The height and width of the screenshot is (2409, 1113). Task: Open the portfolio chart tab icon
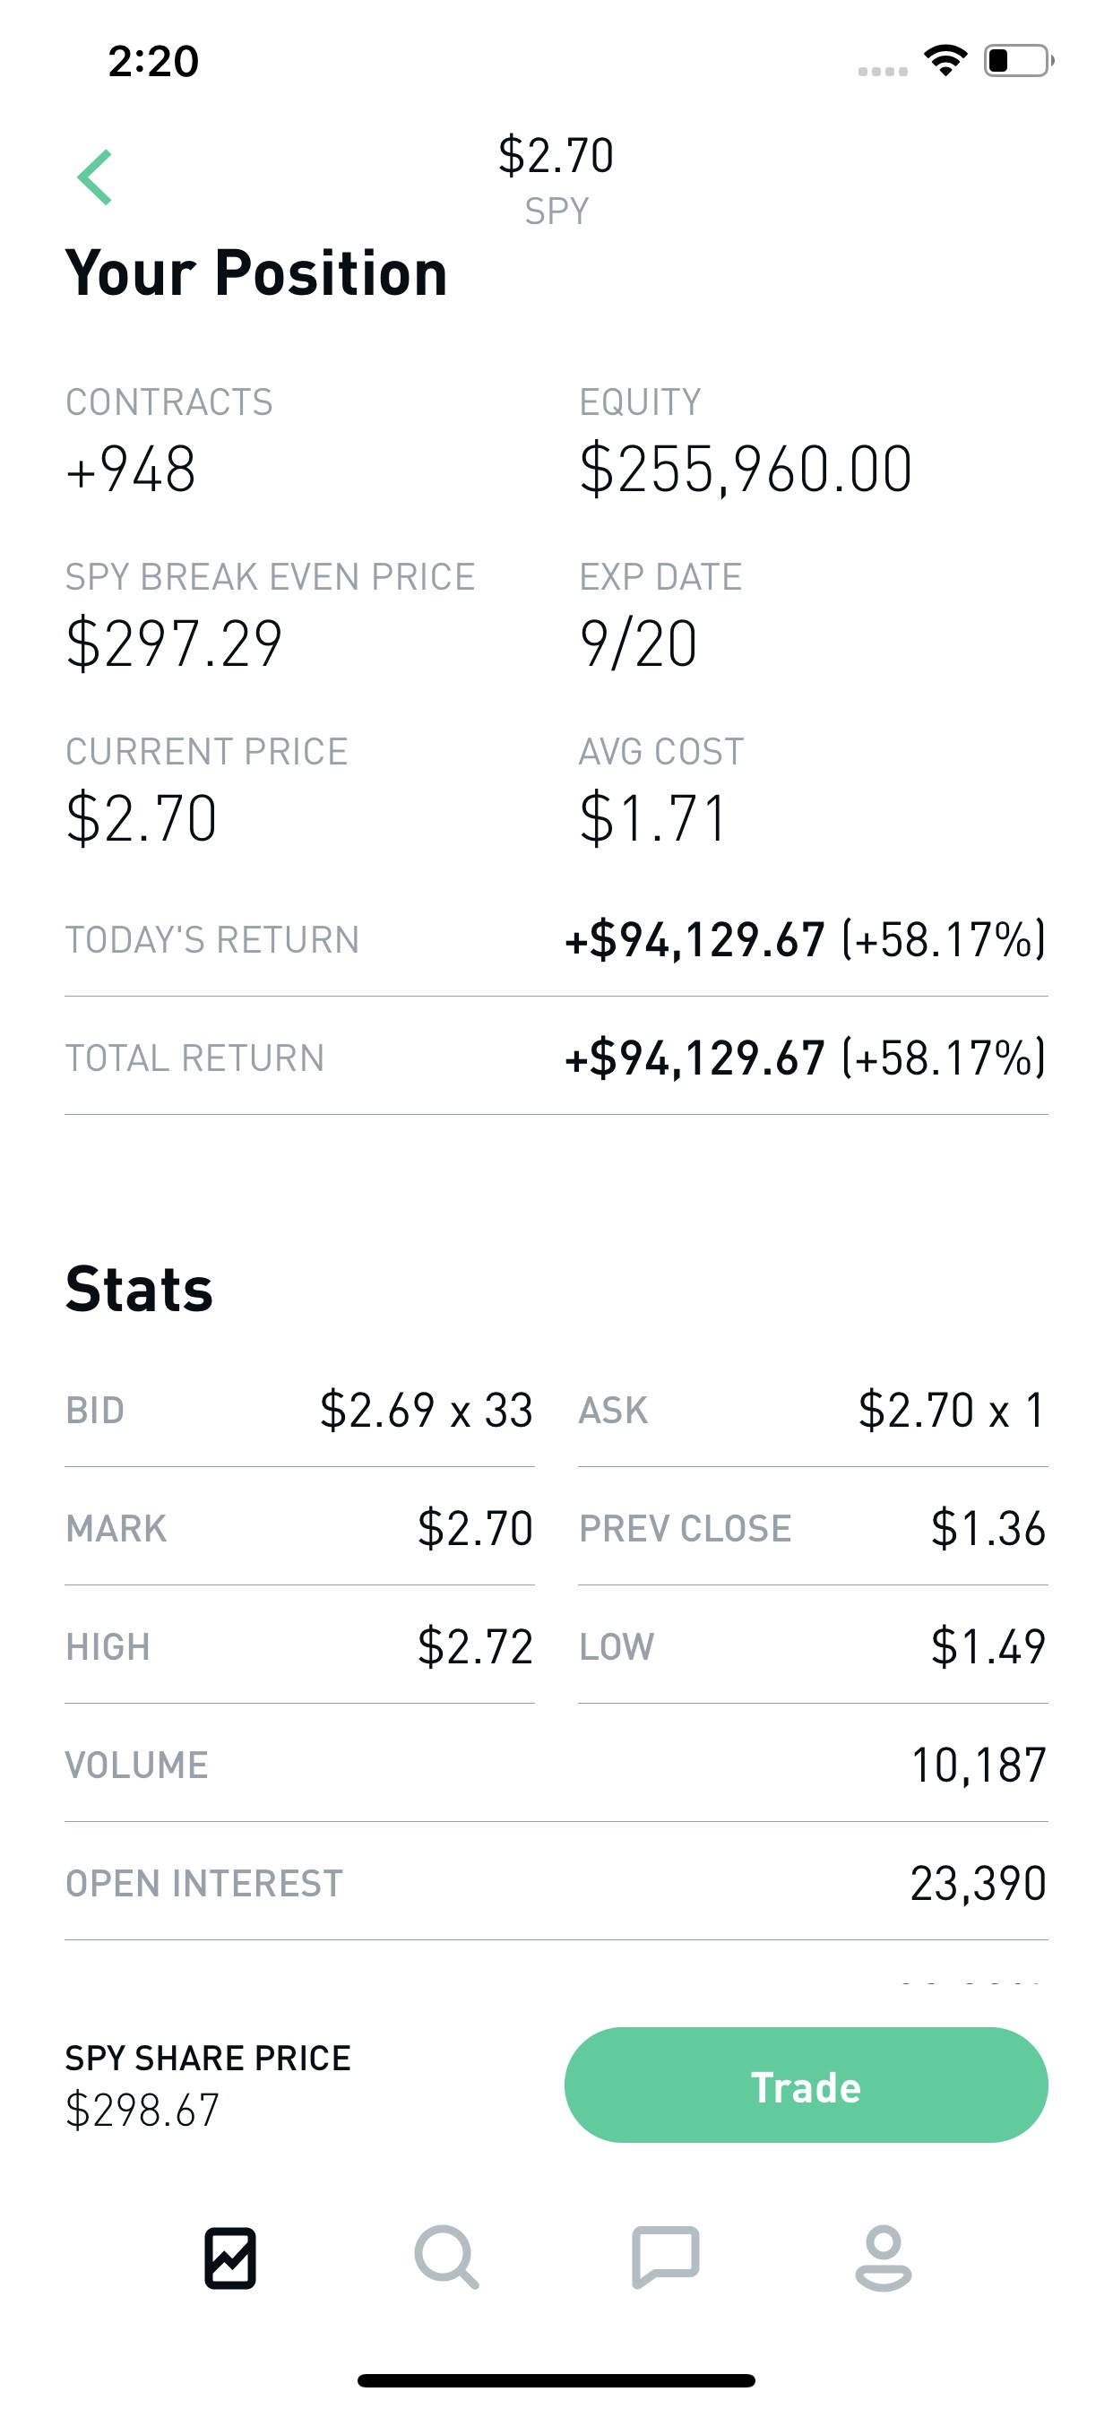coord(230,2258)
